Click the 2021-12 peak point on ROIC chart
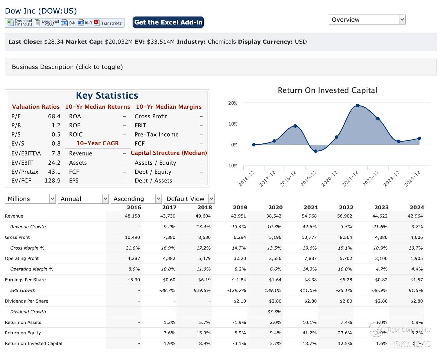Viewport: 440px width, 354px height. pos(357,106)
